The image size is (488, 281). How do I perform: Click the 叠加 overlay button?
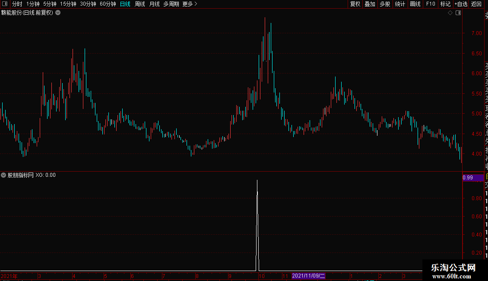click(370, 4)
